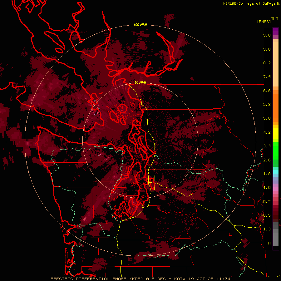Click the 9.0 scale value
The width and height of the screenshot is (281, 281).
(267, 49)
